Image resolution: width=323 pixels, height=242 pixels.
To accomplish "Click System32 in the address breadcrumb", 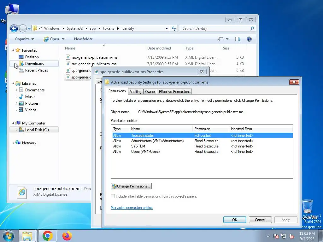I will coord(74,28).
